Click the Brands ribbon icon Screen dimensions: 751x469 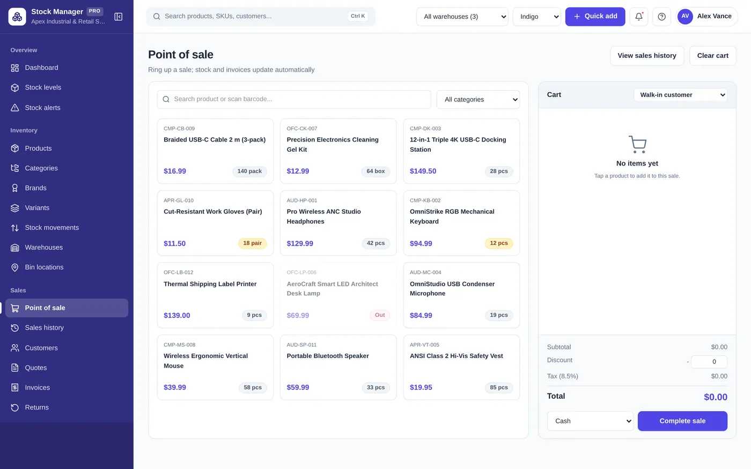click(x=15, y=188)
